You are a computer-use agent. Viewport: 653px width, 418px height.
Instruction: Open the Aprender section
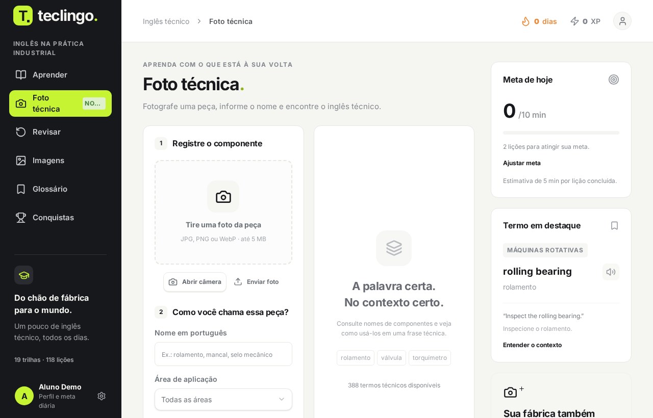pyautogui.click(x=60, y=75)
